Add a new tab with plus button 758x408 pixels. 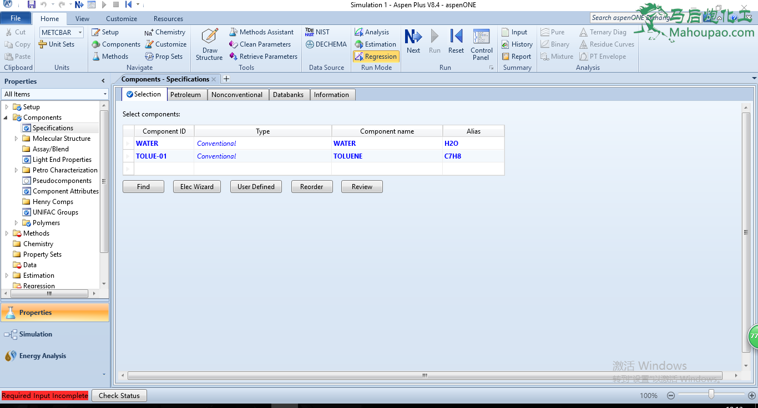[226, 79]
